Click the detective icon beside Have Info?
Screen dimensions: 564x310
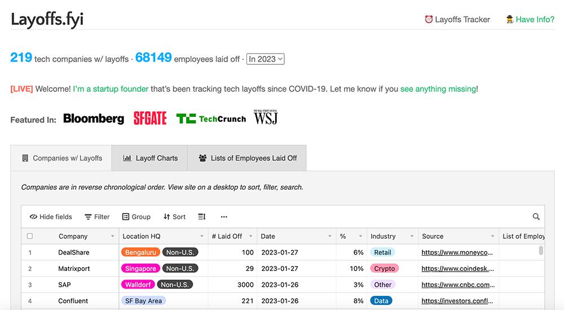click(x=510, y=19)
